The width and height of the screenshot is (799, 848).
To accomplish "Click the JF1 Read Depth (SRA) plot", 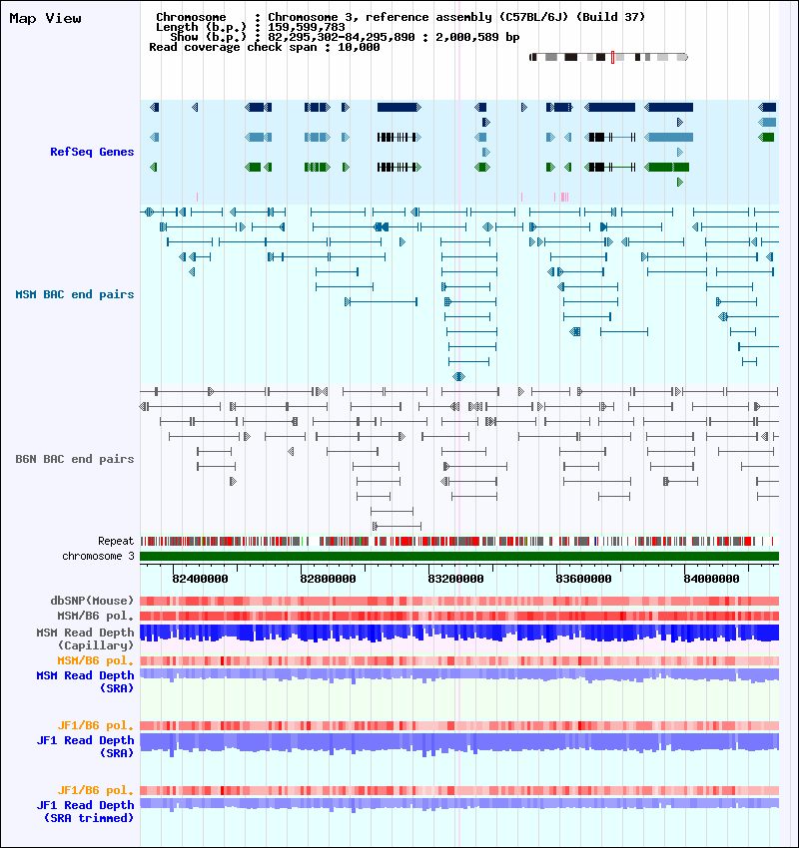I will (459, 743).
